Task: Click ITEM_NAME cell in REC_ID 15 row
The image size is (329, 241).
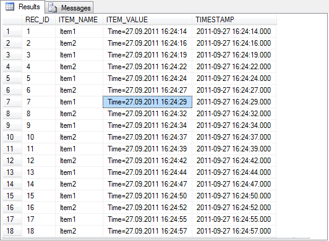Action: pos(79,196)
